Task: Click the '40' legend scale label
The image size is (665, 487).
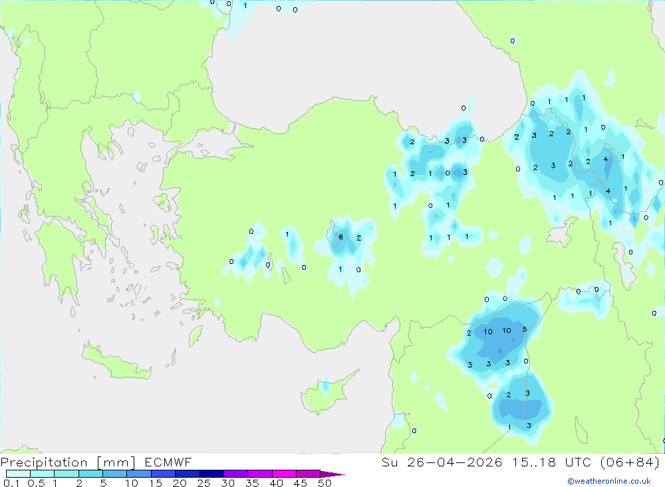Action: (x=276, y=483)
